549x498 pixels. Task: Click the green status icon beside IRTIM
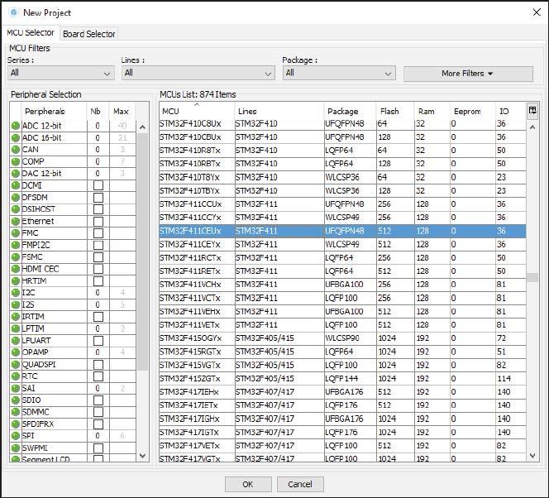coord(16,317)
